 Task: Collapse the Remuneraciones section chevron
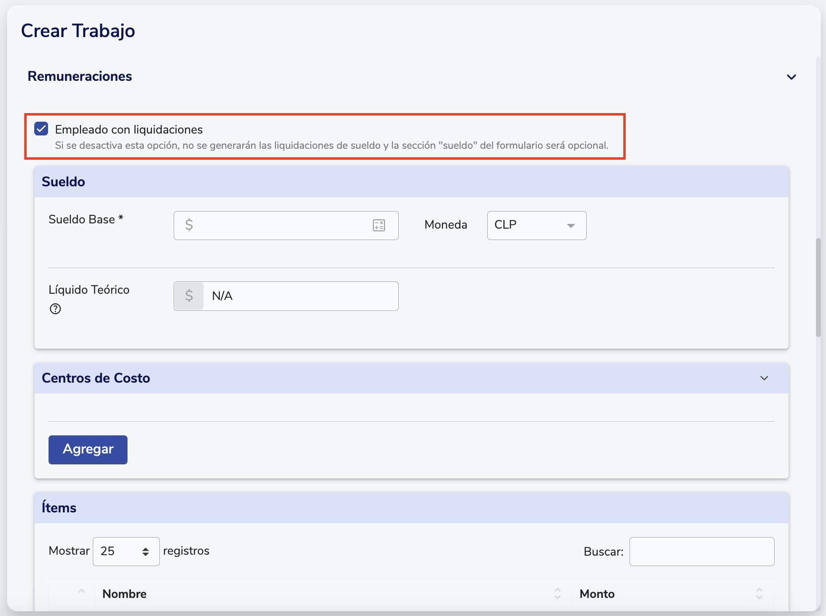(x=791, y=77)
